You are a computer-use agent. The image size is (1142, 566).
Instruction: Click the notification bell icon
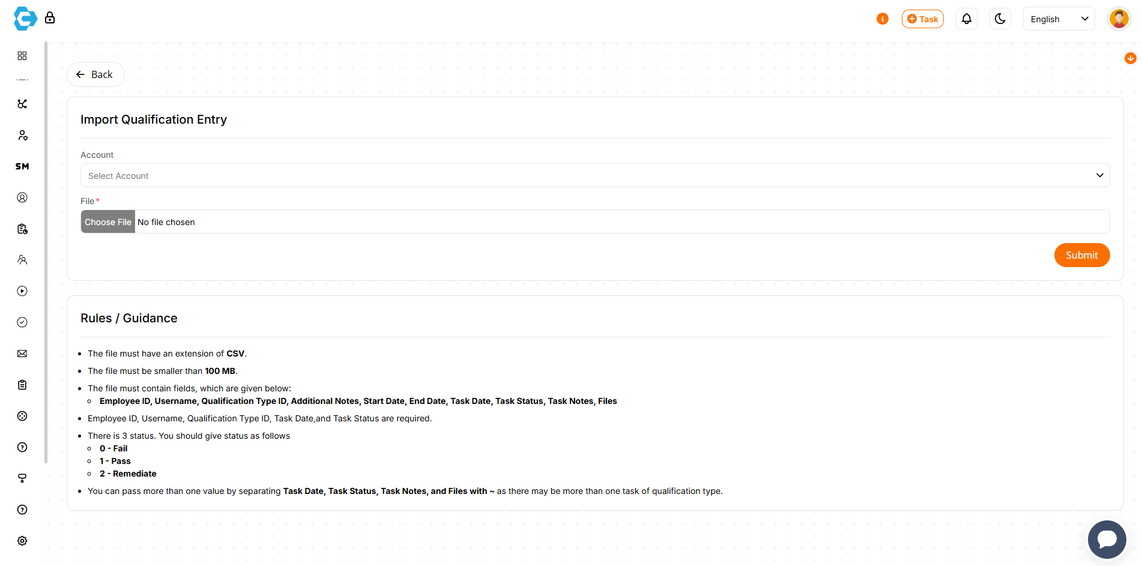(967, 19)
